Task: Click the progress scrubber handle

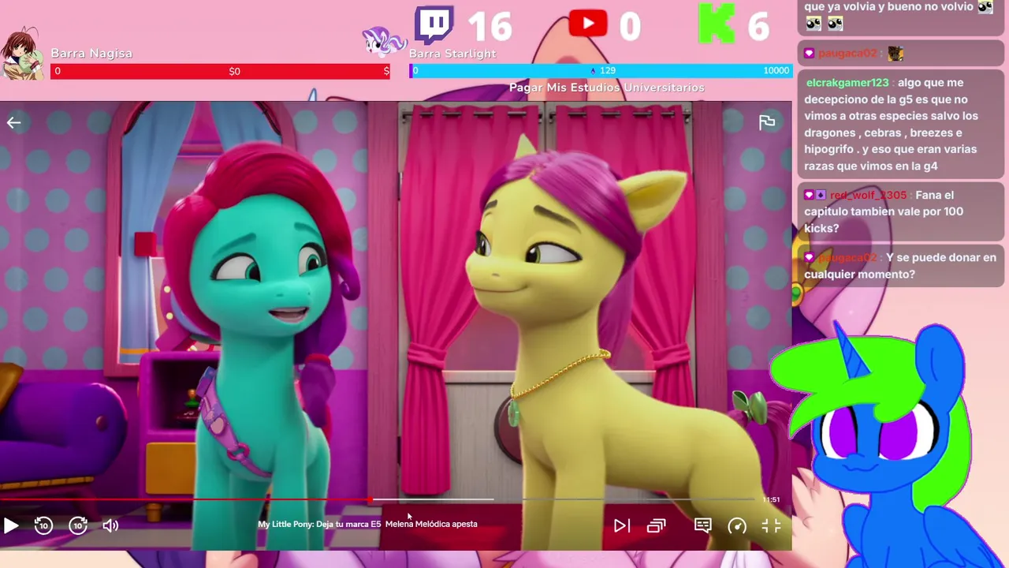Action: [370, 499]
